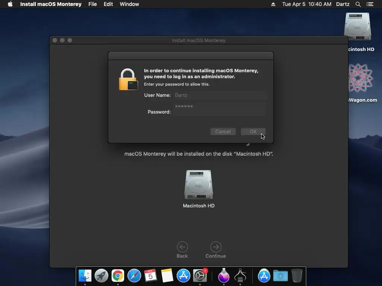Screen dimensions: 382x286
Task: Launch Google Chrome from the Dock
Action: [118, 276]
